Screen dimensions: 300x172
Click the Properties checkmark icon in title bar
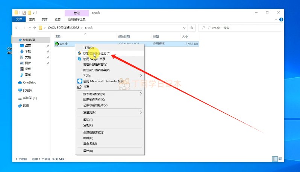(24, 13)
